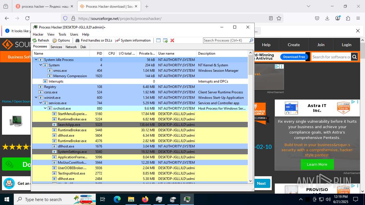Switch to the Yandex process hacker tab
The image size is (365, 205).
tap(45, 6)
